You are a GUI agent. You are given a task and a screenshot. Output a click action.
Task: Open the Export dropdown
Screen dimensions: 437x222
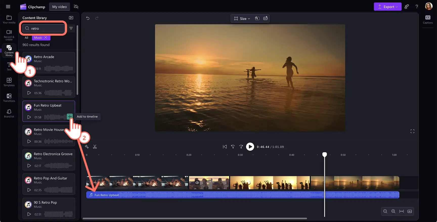(x=388, y=7)
